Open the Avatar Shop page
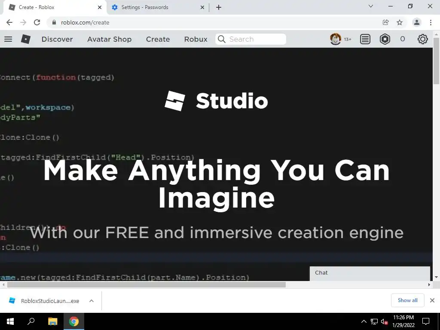The width and height of the screenshot is (440, 330). (x=109, y=39)
